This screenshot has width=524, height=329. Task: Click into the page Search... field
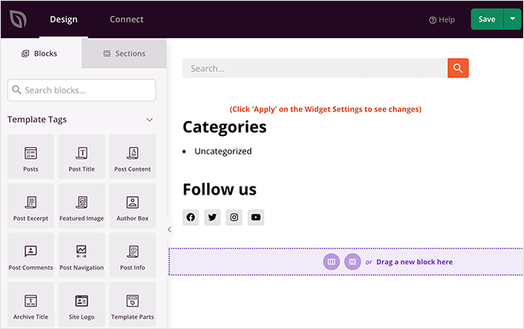pos(315,68)
